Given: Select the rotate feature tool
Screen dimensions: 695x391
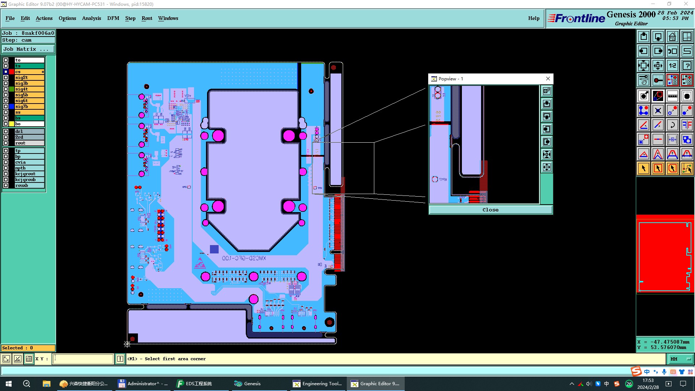Looking at the screenshot, I should (x=672, y=125).
